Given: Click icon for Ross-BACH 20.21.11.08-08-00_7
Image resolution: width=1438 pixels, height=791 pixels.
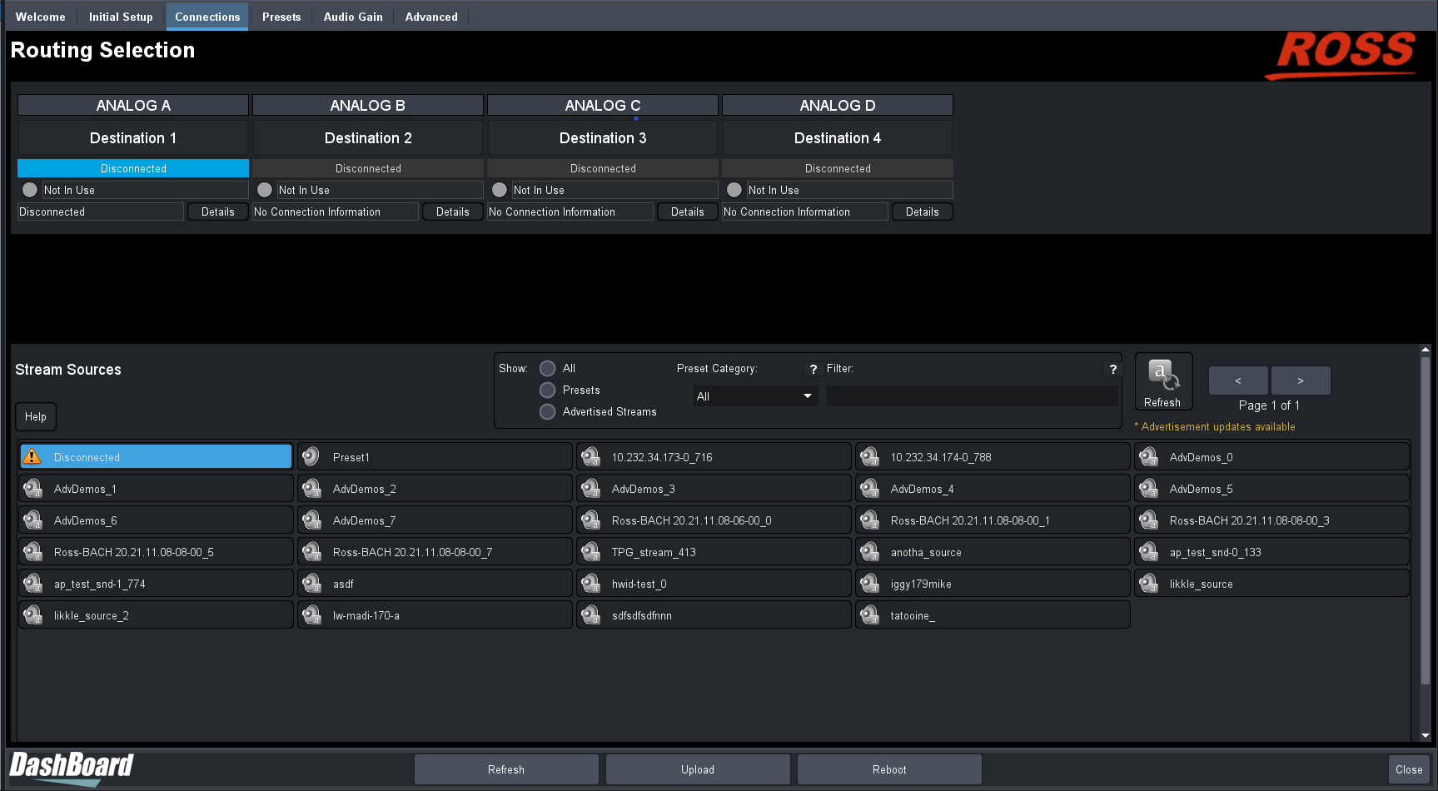Looking at the screenshot, I should point(311,551).
